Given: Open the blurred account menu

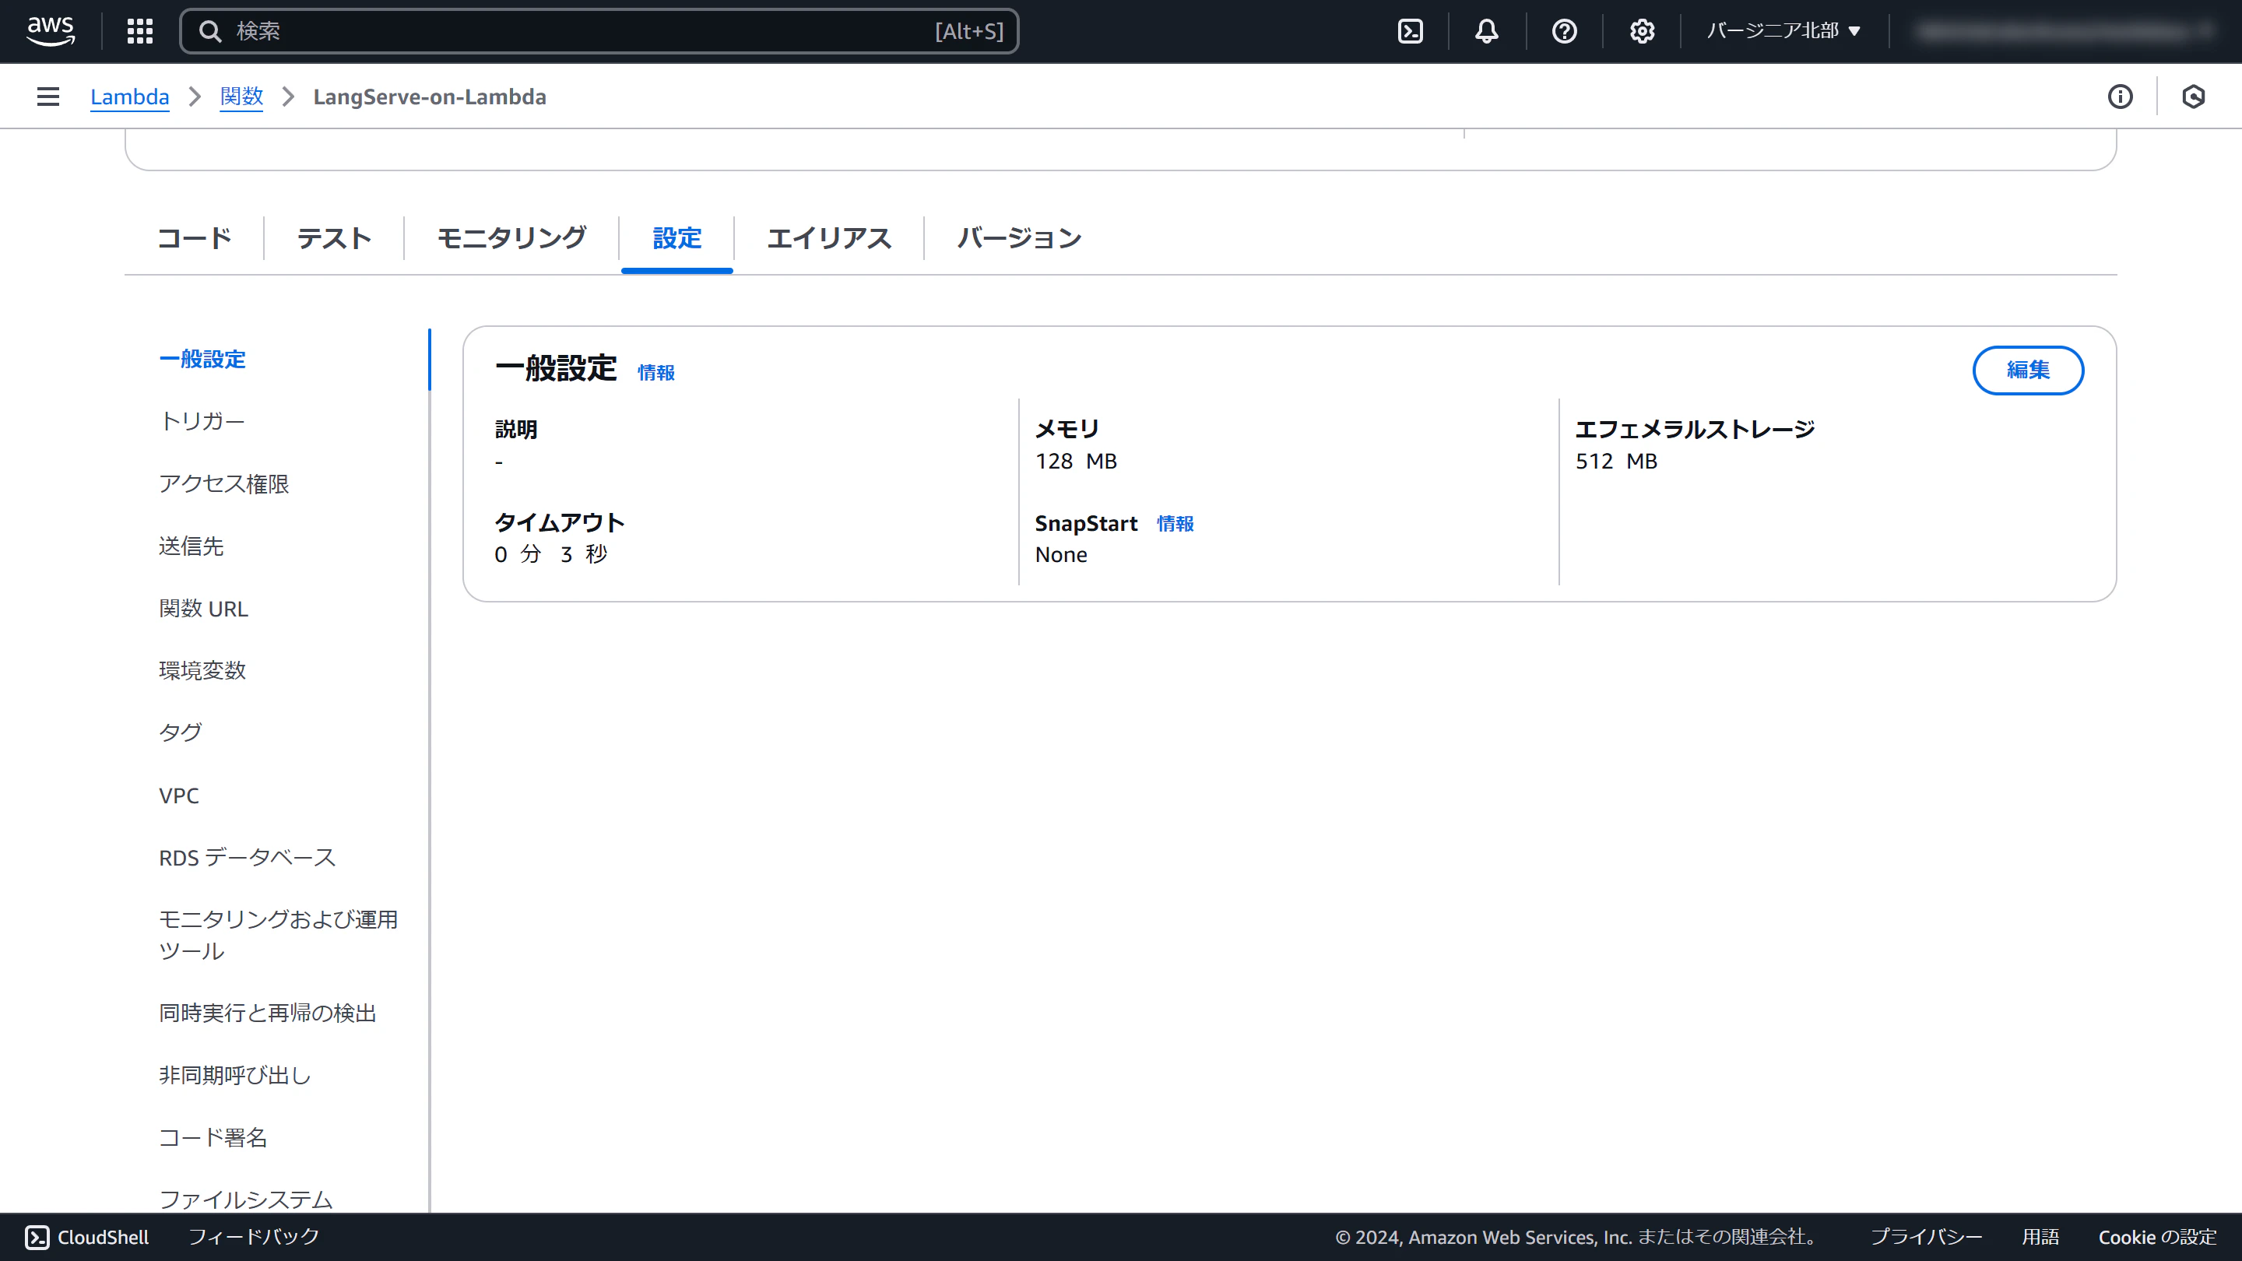Looking at the screenshot, I should (x=2063, y=31).
